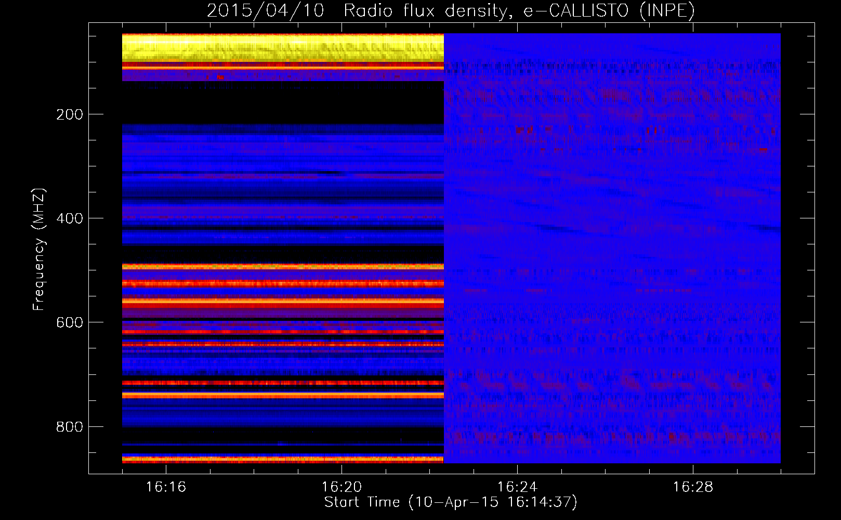
Task: Click the '800' frequency tick label
Action: tap(70, 426)
